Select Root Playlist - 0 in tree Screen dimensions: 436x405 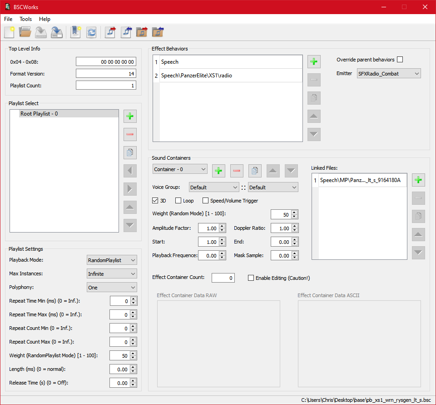coord(69,114)
